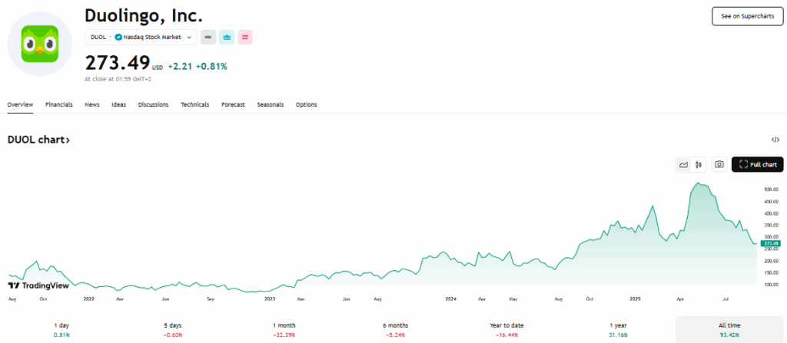
Task: Click the 100.00 axis label
Action: click(770, 285)
